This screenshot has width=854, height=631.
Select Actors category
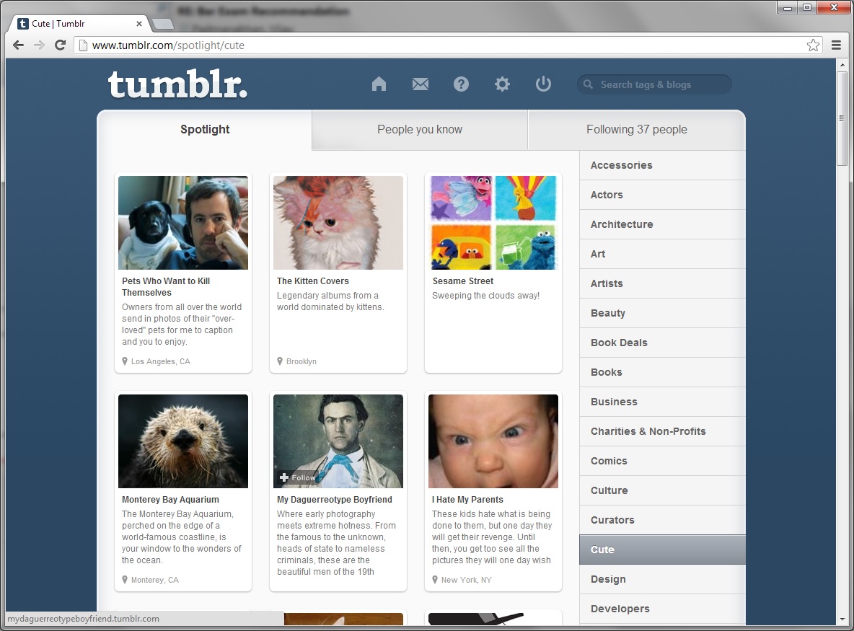pyautogui.click(x=662, y=195)
